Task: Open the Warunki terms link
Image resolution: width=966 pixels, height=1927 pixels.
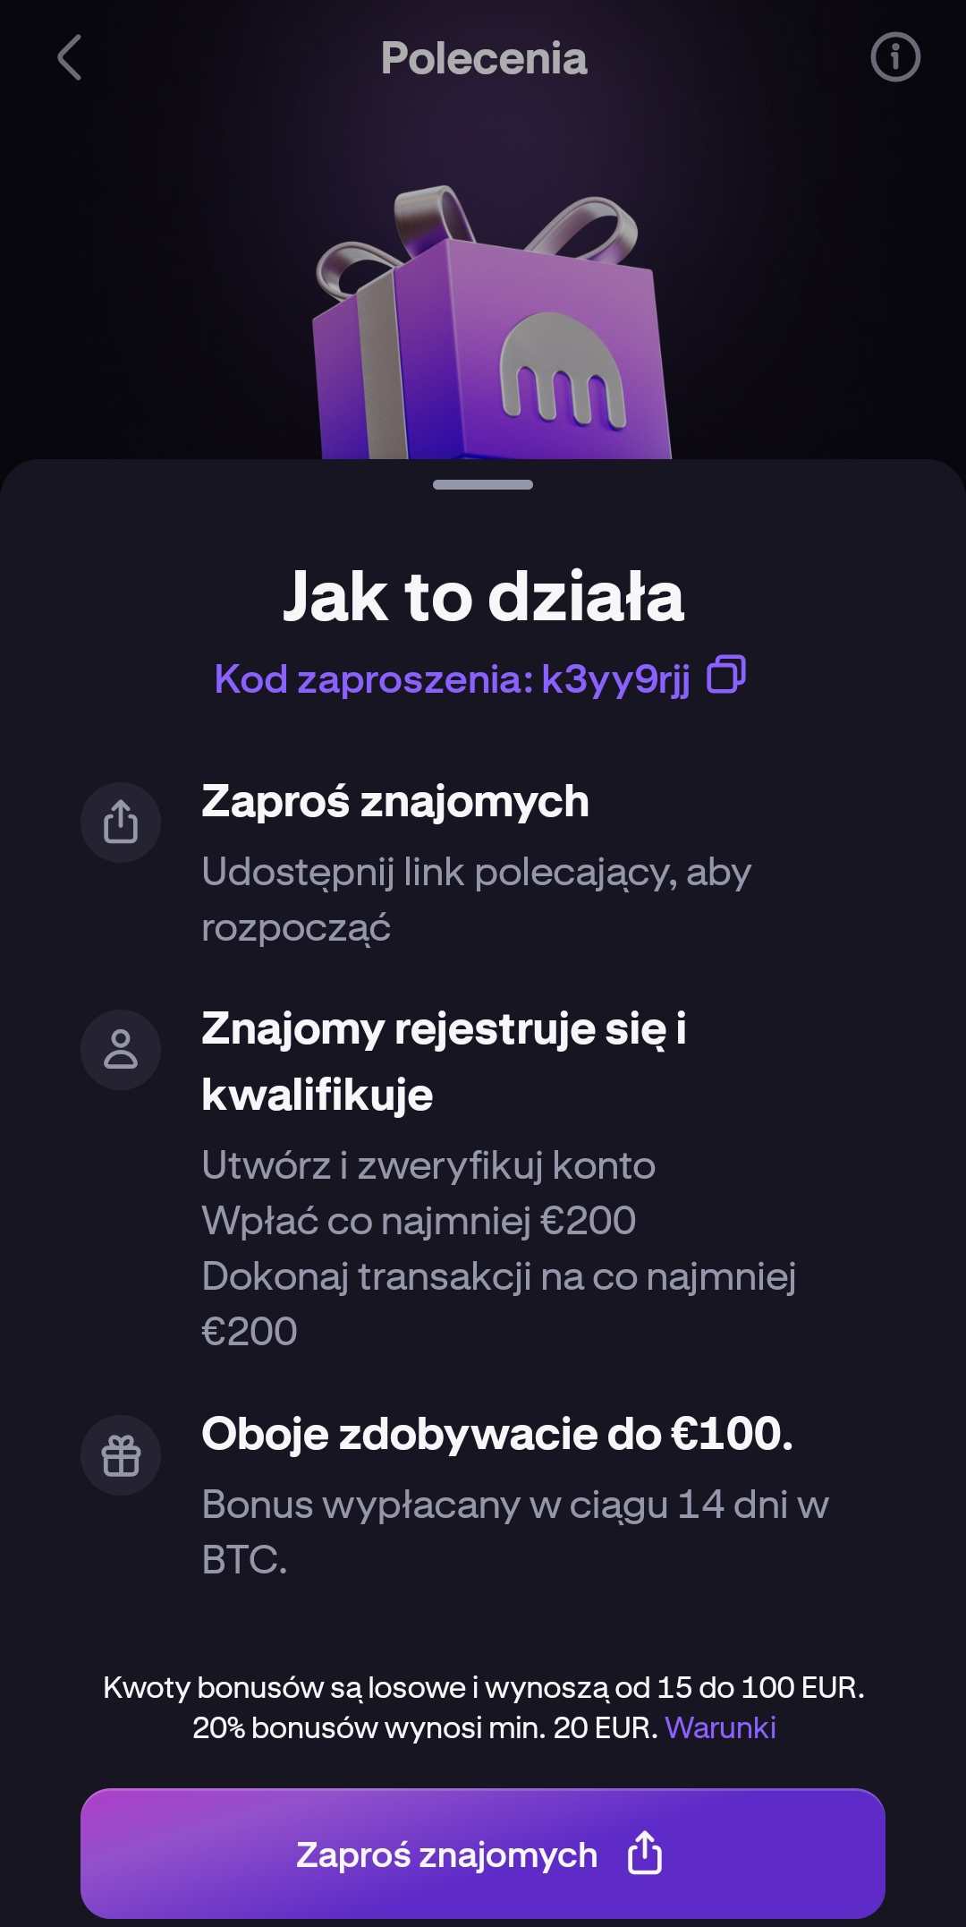Action: coord(720,1727)
